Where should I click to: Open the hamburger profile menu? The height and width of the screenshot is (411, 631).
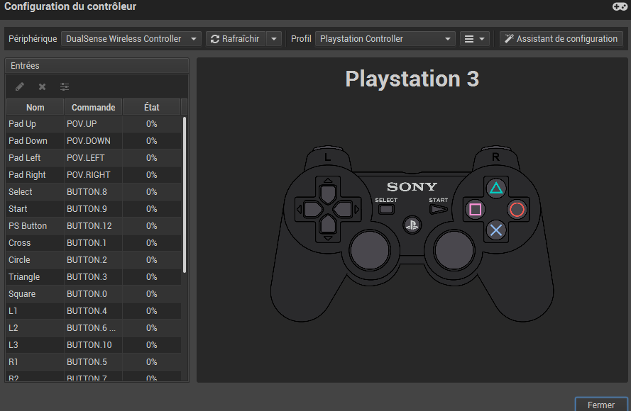[474, 39]
